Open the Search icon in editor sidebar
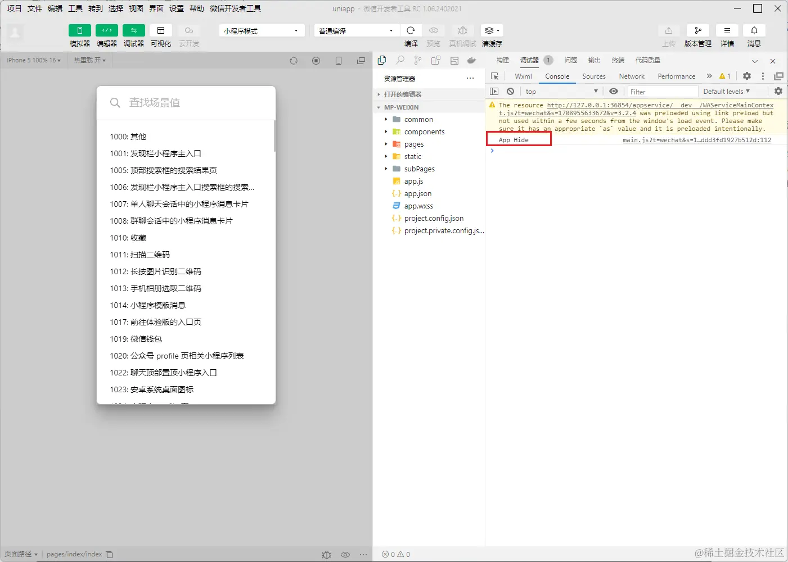Screen dimensions: 788x562 [x=400, y=60]
